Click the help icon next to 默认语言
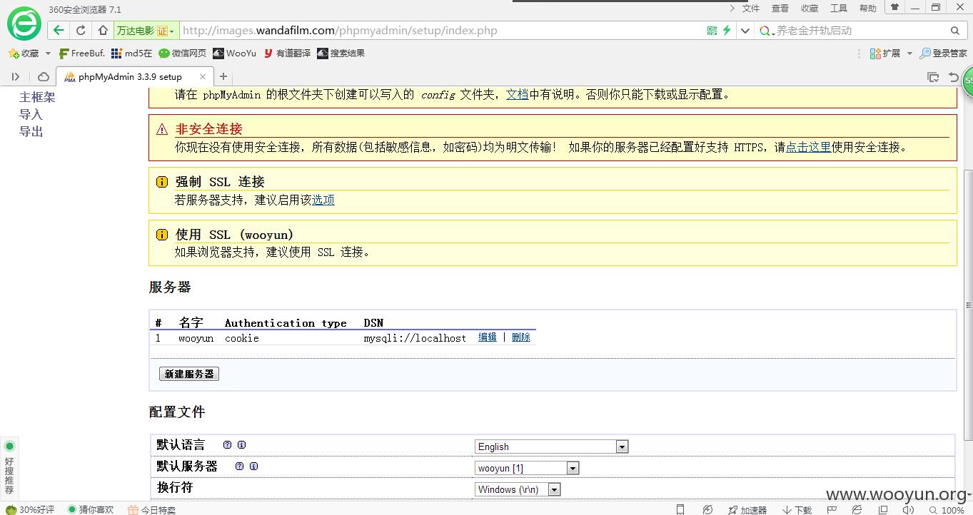 click(227, 444)
